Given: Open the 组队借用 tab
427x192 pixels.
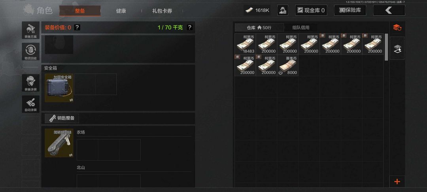Looking at the screenshot, I should [x=300, y=28].
